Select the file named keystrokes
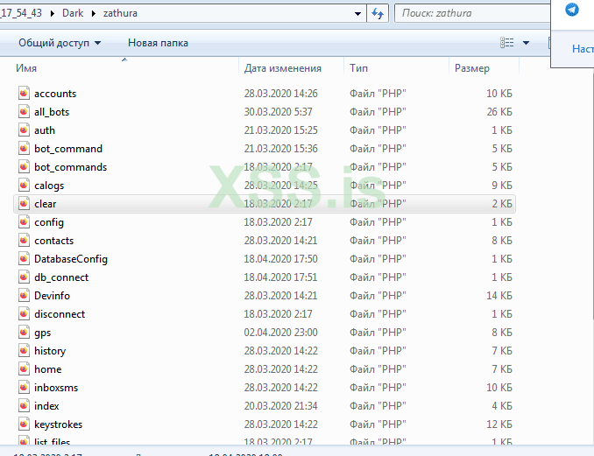 click(59, 424)
